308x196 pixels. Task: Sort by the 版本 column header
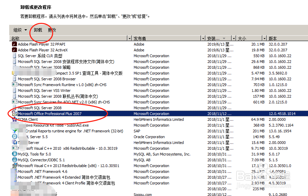point(287,38)
